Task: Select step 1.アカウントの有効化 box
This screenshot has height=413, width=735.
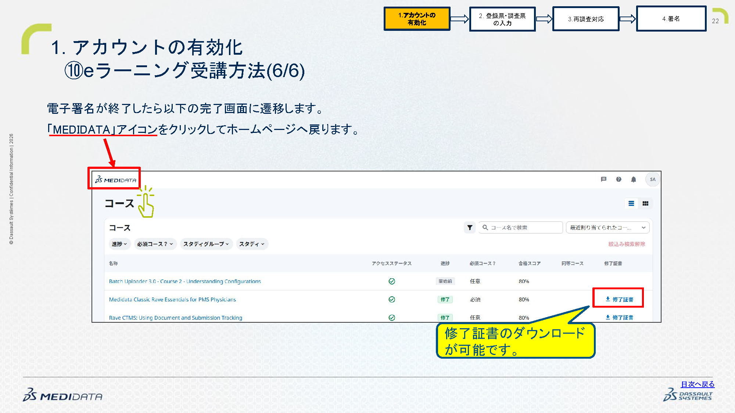Action: [417, 19]
